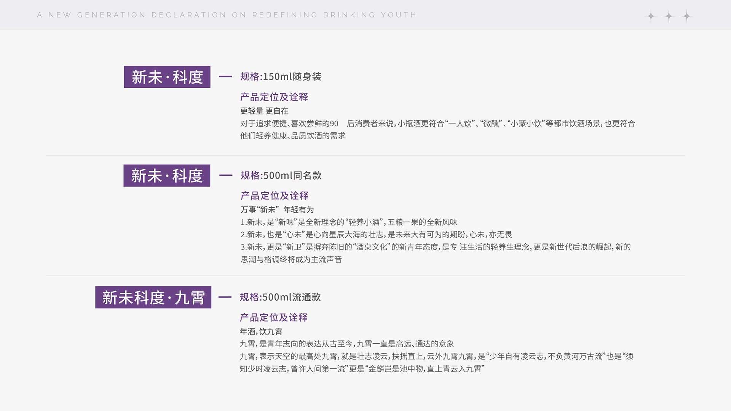731x411 pixels.
Task: Select 产品定位及诠释 heading under 150ml随身装
Action: (274, 97)
